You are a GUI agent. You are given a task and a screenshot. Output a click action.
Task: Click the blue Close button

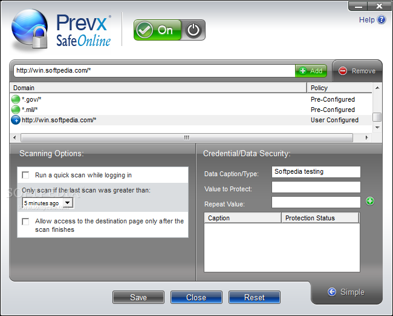[x=197, y=297]
